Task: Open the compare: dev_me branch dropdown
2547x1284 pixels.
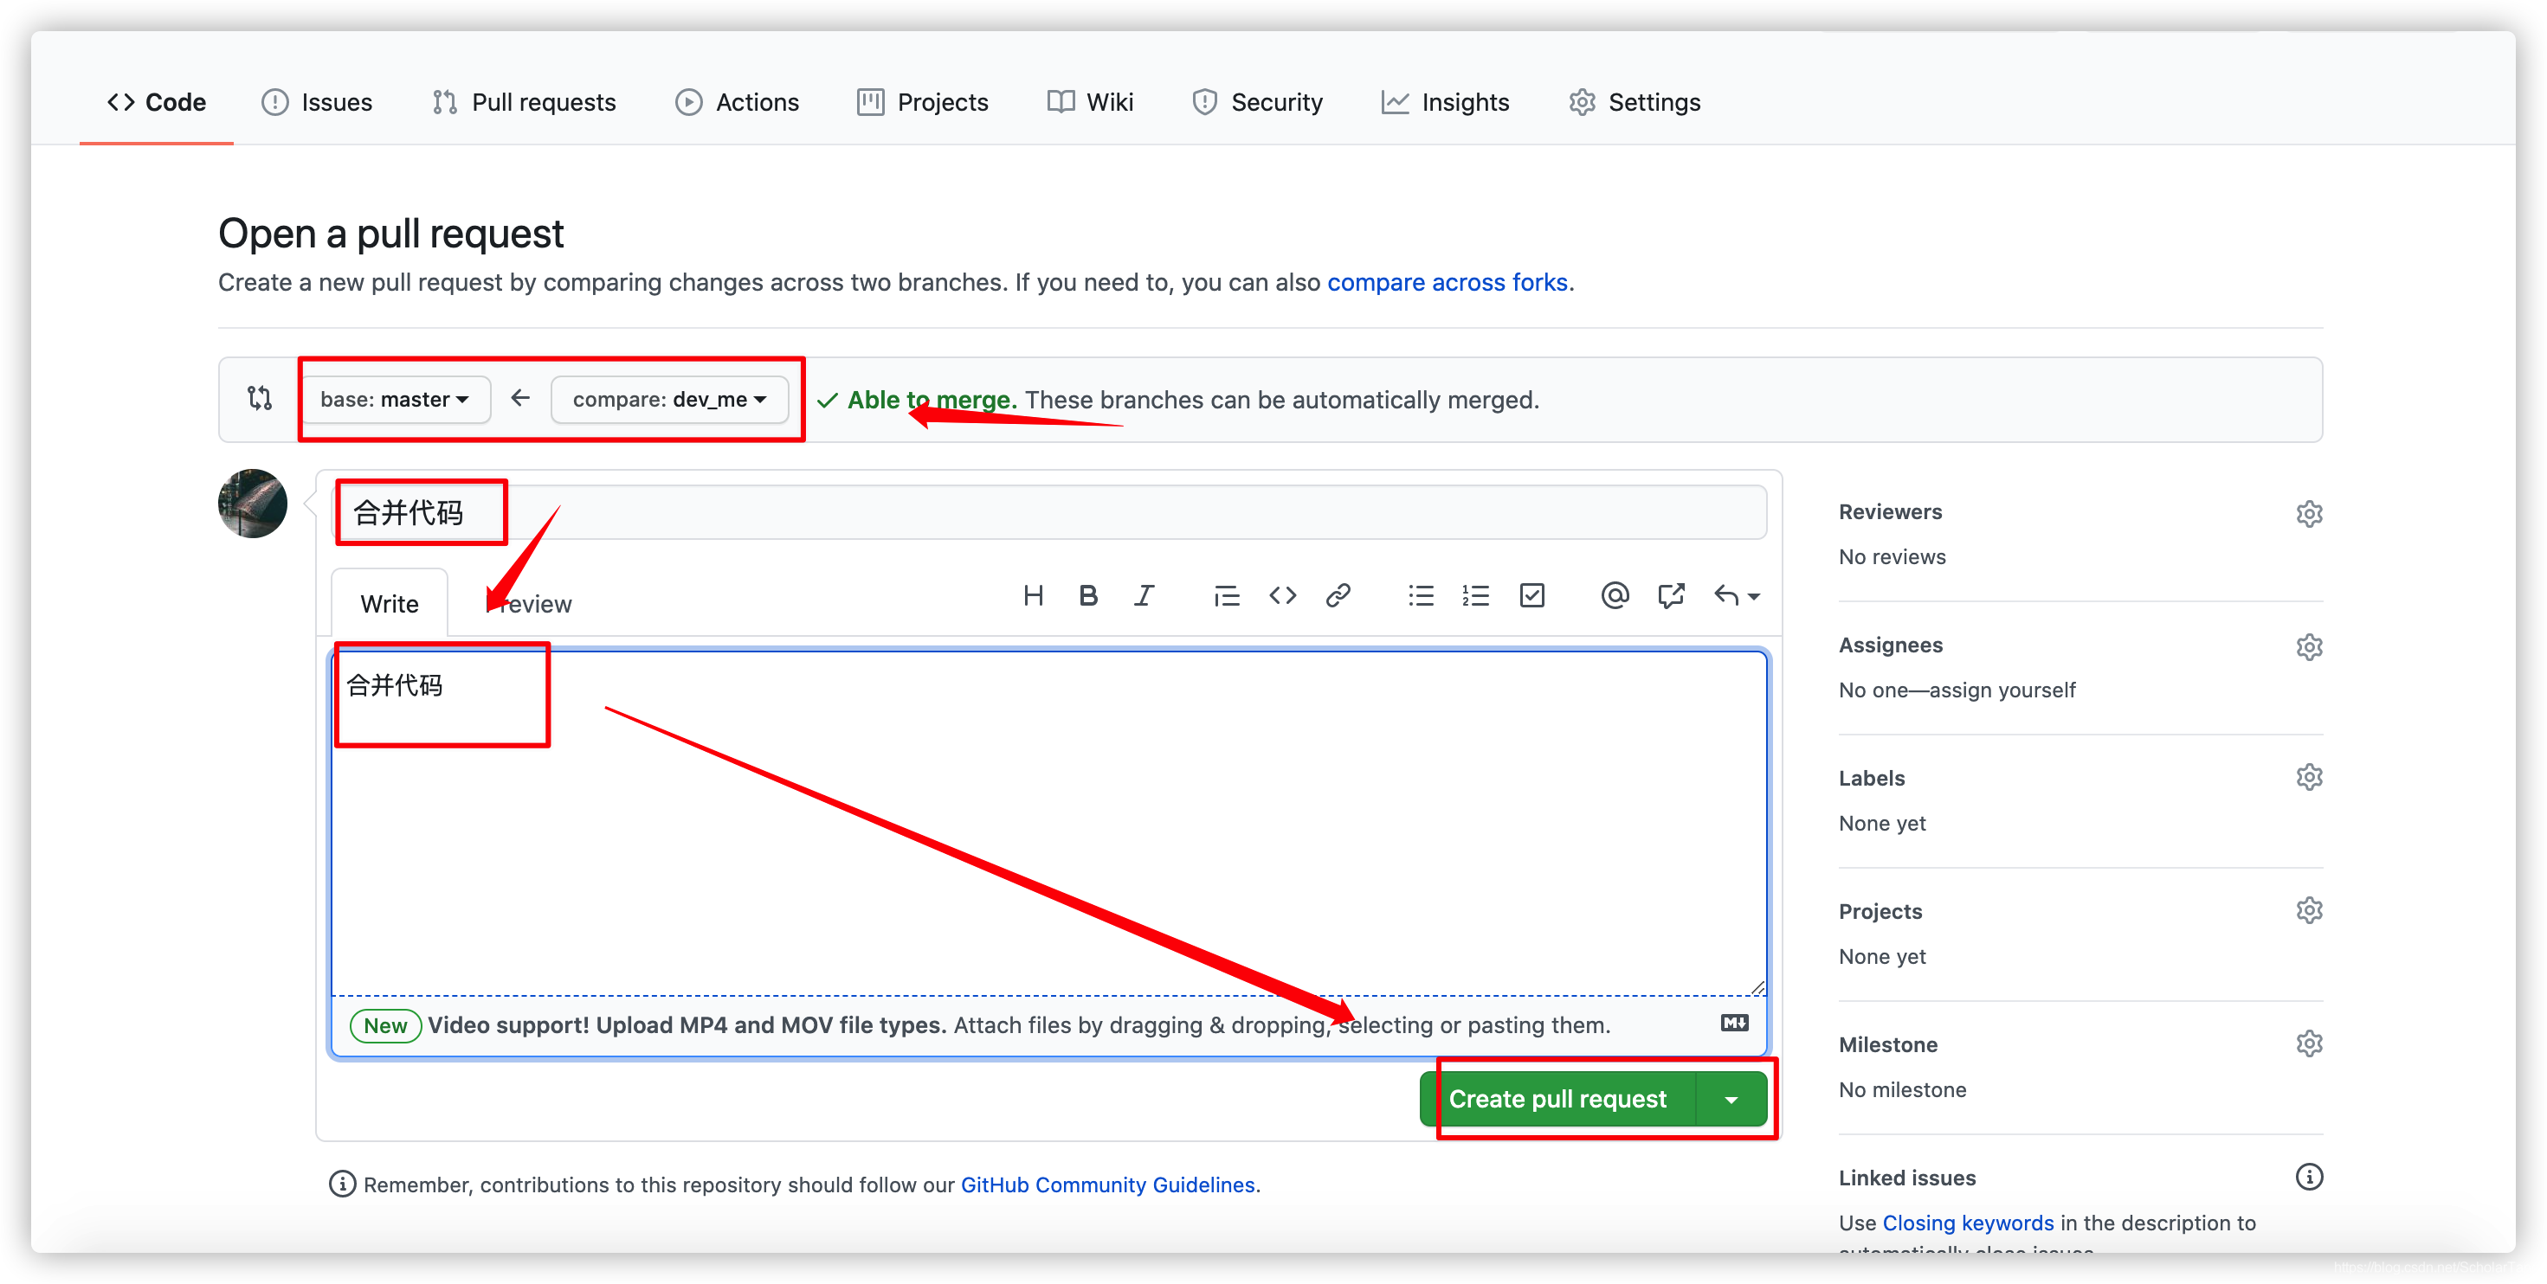Action: pyautogui.click(x=669, y=400)
